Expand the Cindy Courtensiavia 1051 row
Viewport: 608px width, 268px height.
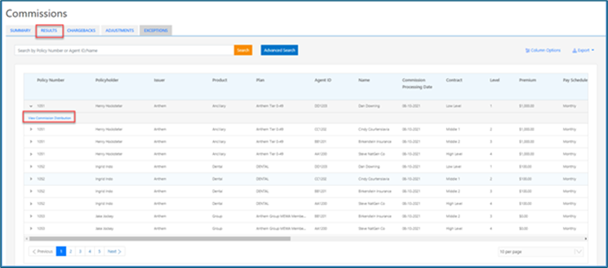tap(30, 129)
